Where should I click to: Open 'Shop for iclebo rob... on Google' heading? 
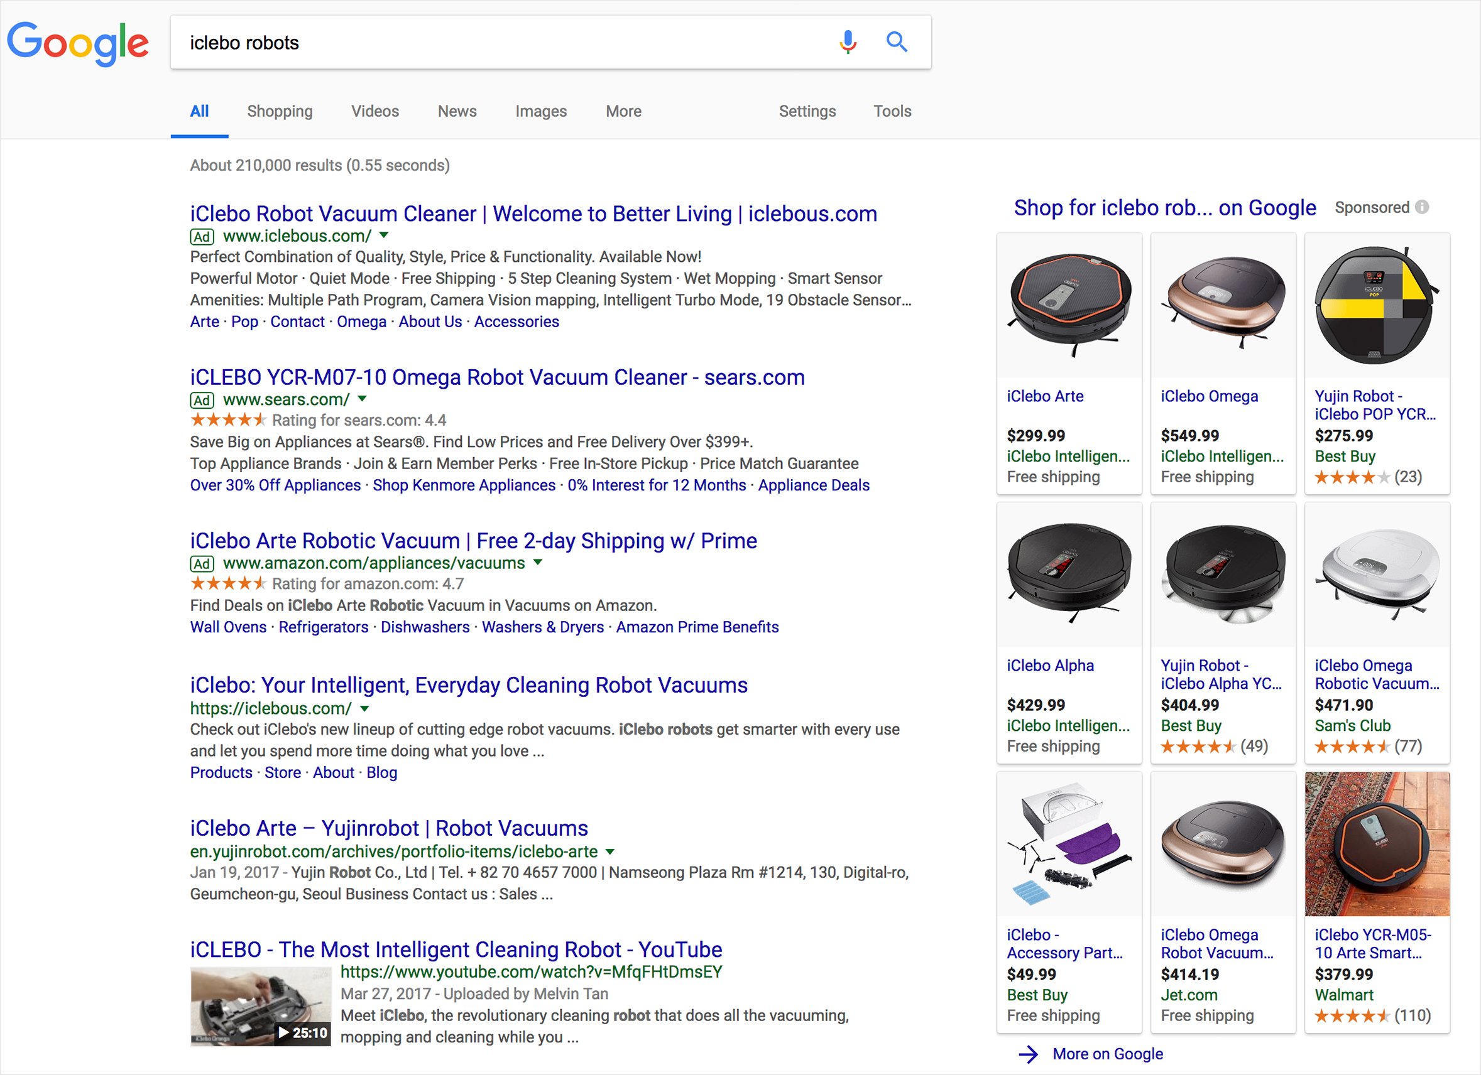coord(1164,207)
